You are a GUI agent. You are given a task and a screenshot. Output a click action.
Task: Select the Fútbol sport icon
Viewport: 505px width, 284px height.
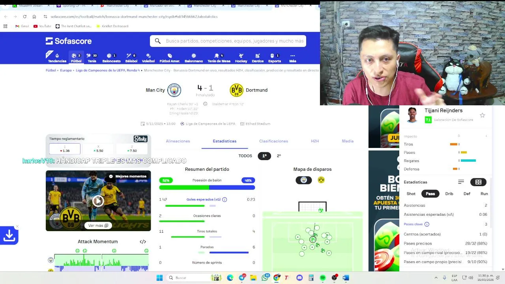pyautogui.click(x=76, y=58)
